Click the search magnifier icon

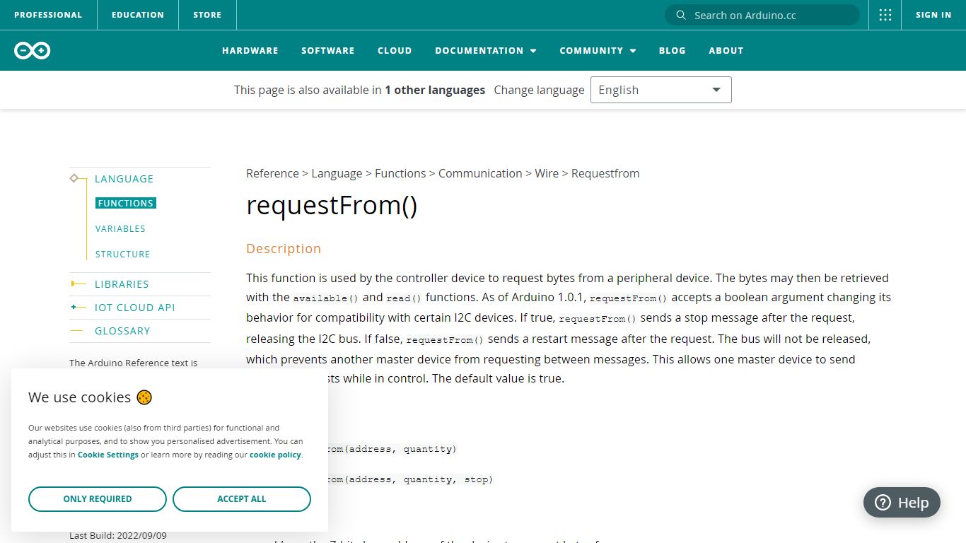[x=681, y=15]
